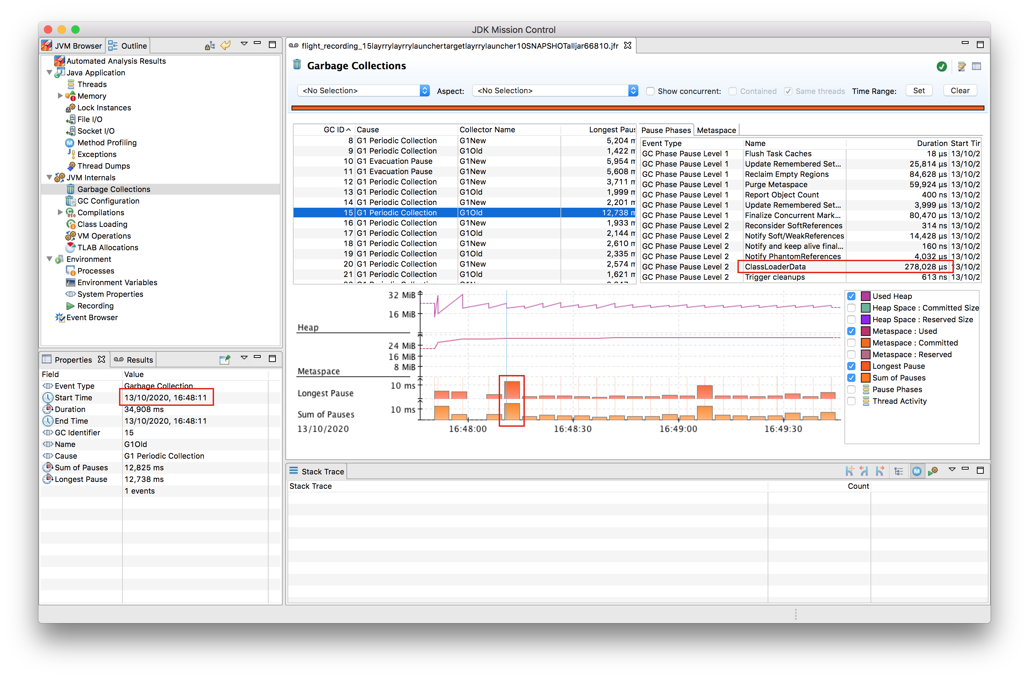Screen dimensions: 1029x678
Task: Select File I/O icon
Action: 71,119
